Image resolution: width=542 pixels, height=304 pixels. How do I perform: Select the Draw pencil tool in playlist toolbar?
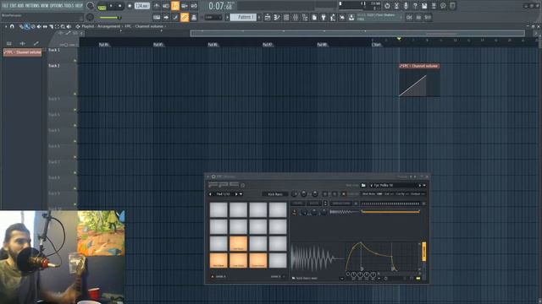[x=21, y=26]
